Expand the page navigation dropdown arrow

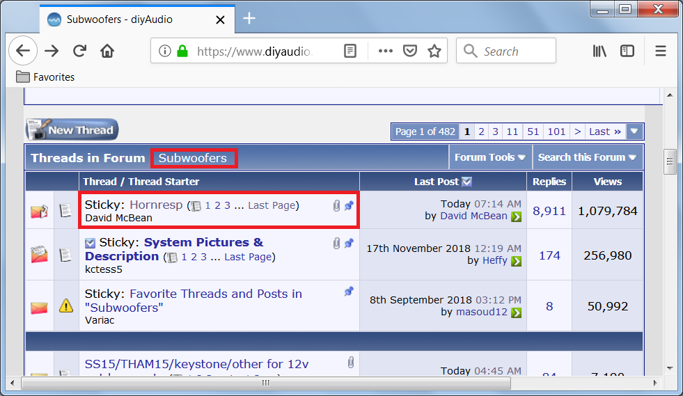point(634,132)
